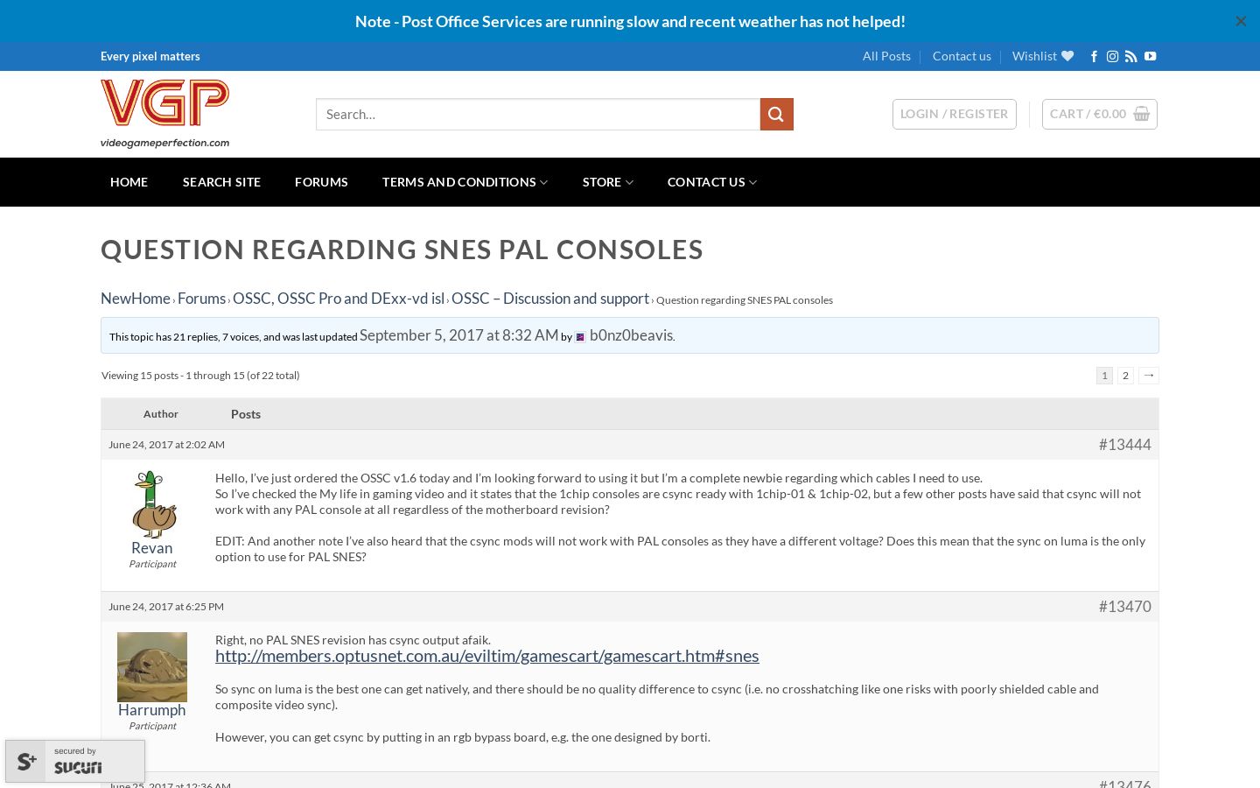Open the Instagram social icon
The width and height of the screenshot is (1260, 788).
pos(1112,56)
